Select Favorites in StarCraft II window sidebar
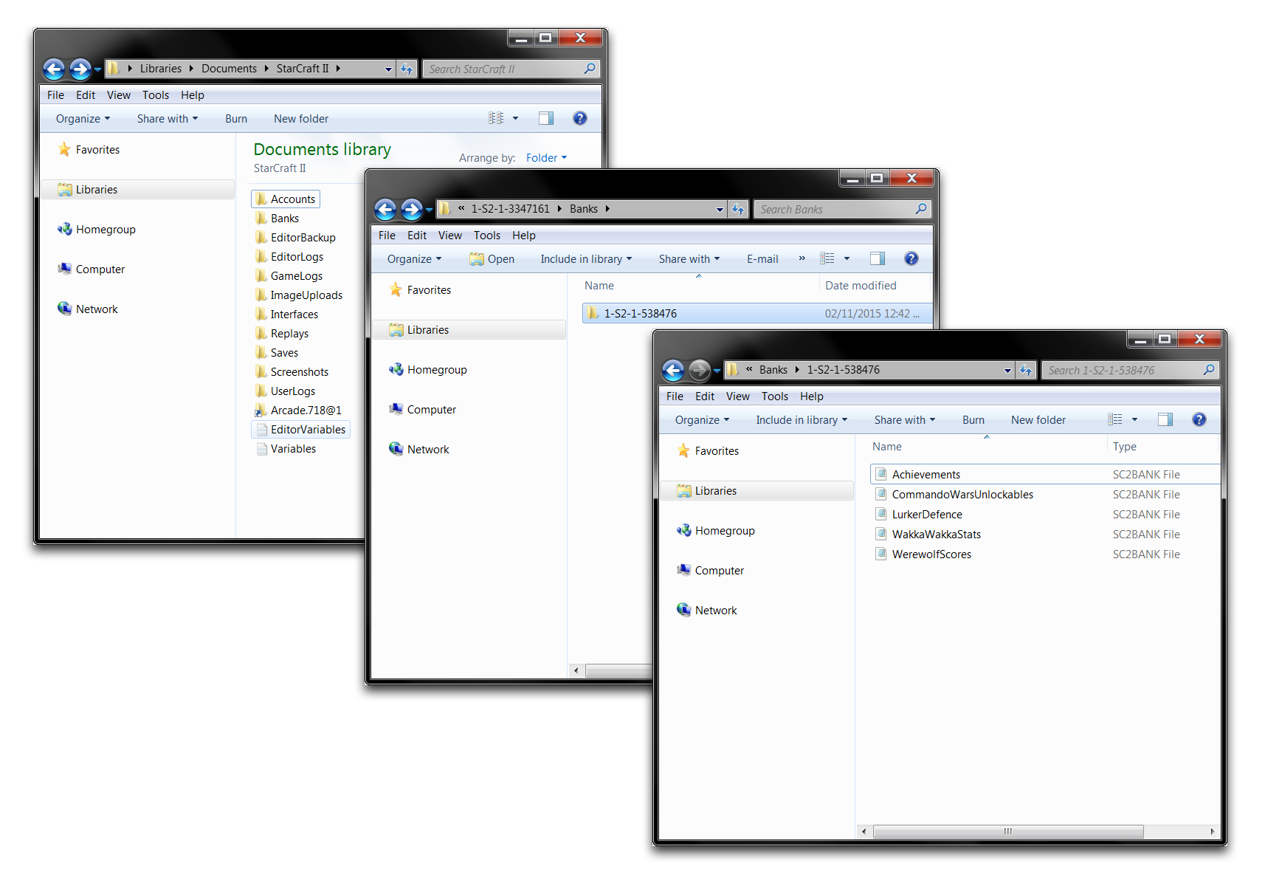 point(89,149)
